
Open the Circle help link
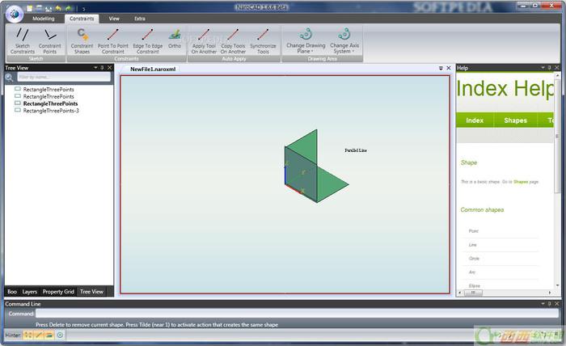click(x=474, y=259)
